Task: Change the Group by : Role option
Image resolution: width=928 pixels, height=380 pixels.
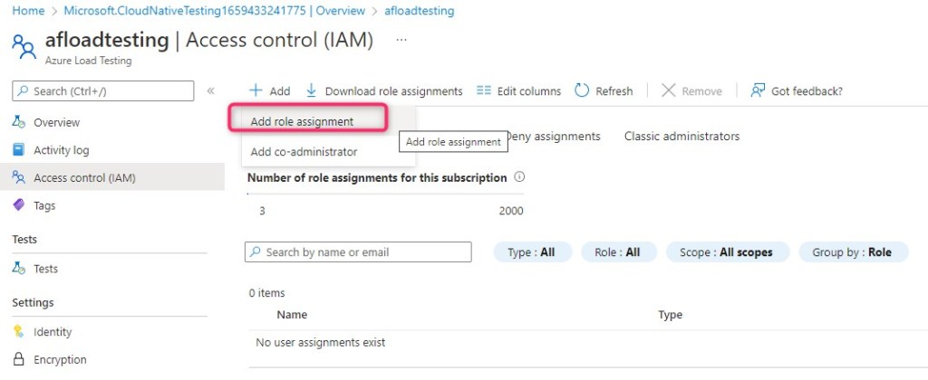Action: click(x=852, y=252)
